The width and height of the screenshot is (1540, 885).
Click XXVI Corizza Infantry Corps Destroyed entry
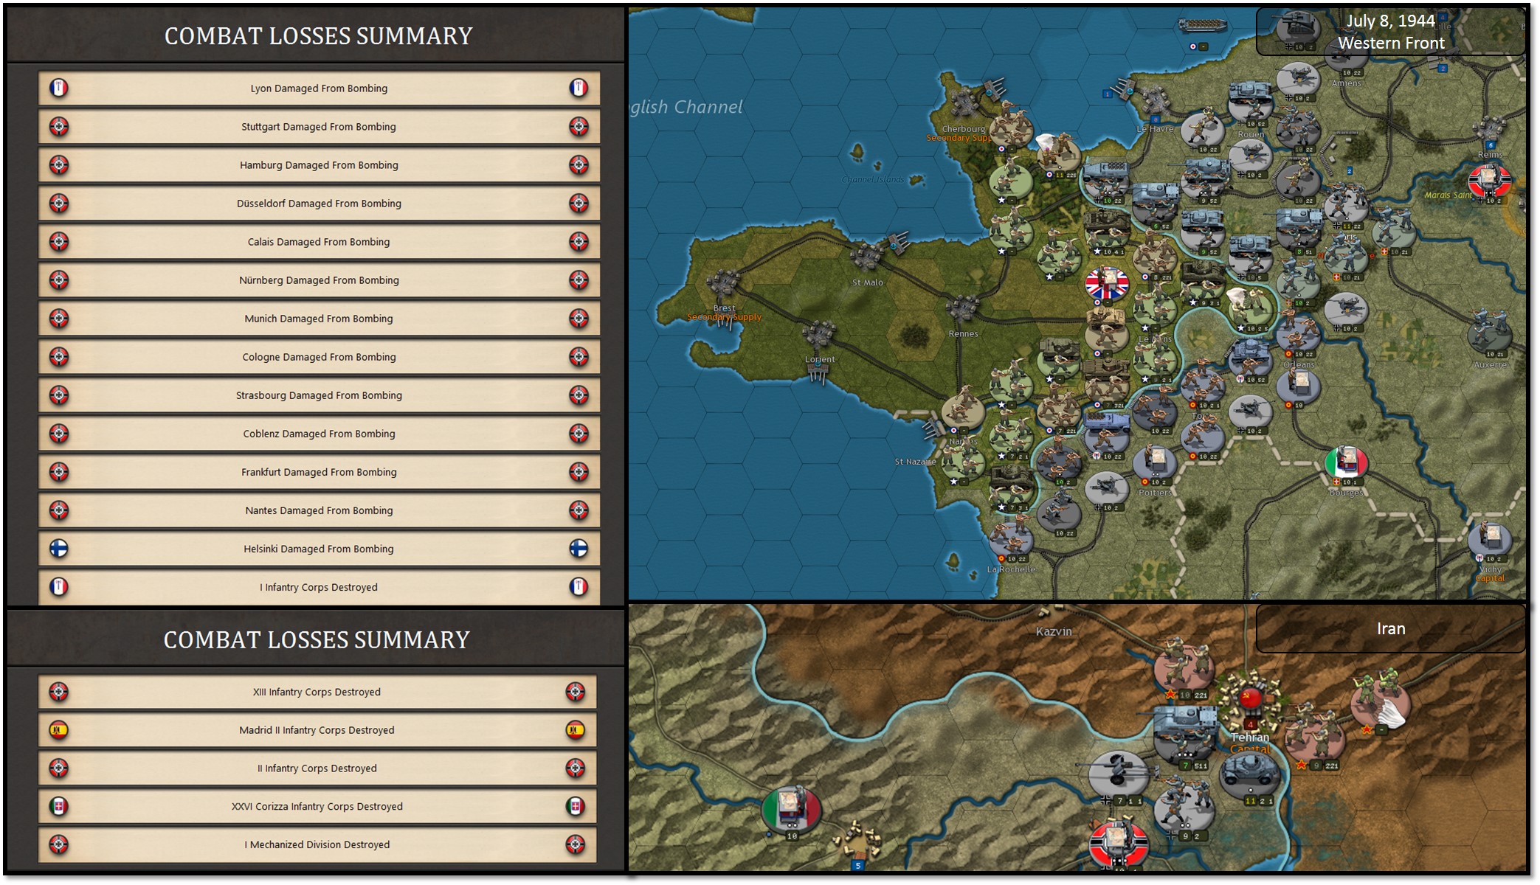[317, 806]
